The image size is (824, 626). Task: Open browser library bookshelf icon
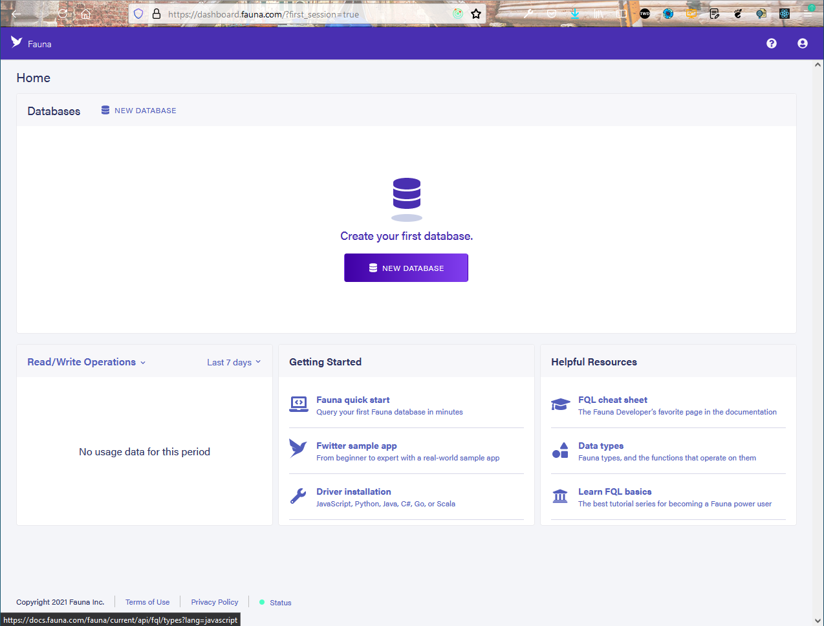click(598, 14)
